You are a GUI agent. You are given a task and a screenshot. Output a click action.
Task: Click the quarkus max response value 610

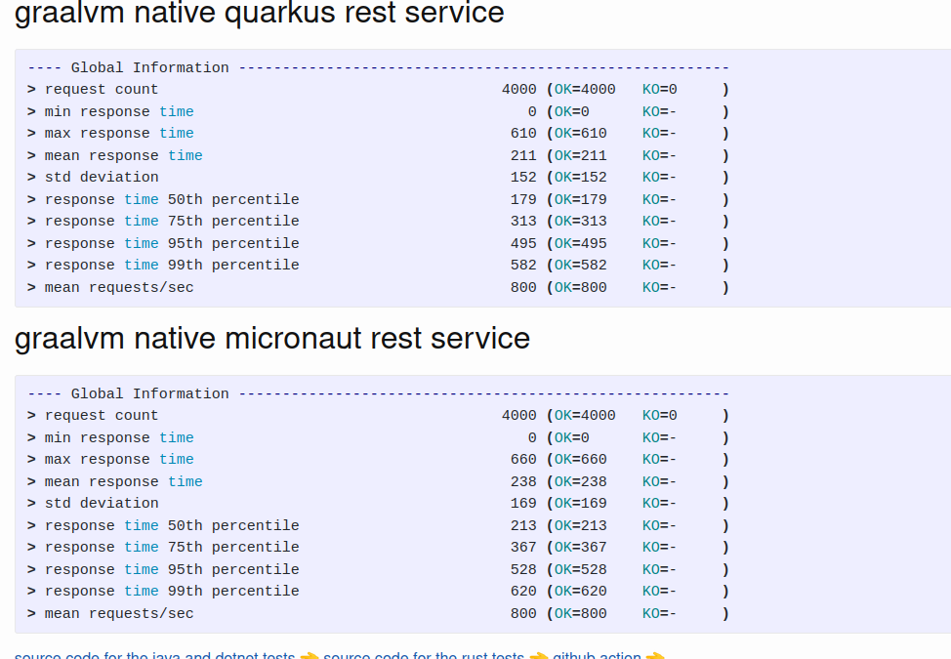coord(523,134)
